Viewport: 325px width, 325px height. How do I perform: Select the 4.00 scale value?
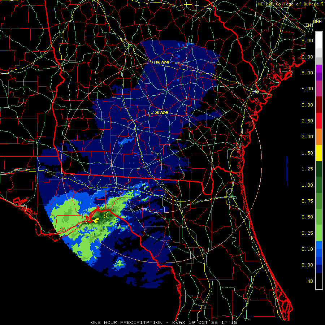coord(307,89)
